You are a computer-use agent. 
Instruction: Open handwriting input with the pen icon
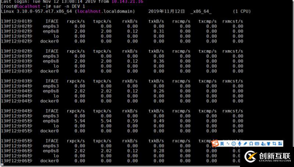245,144
